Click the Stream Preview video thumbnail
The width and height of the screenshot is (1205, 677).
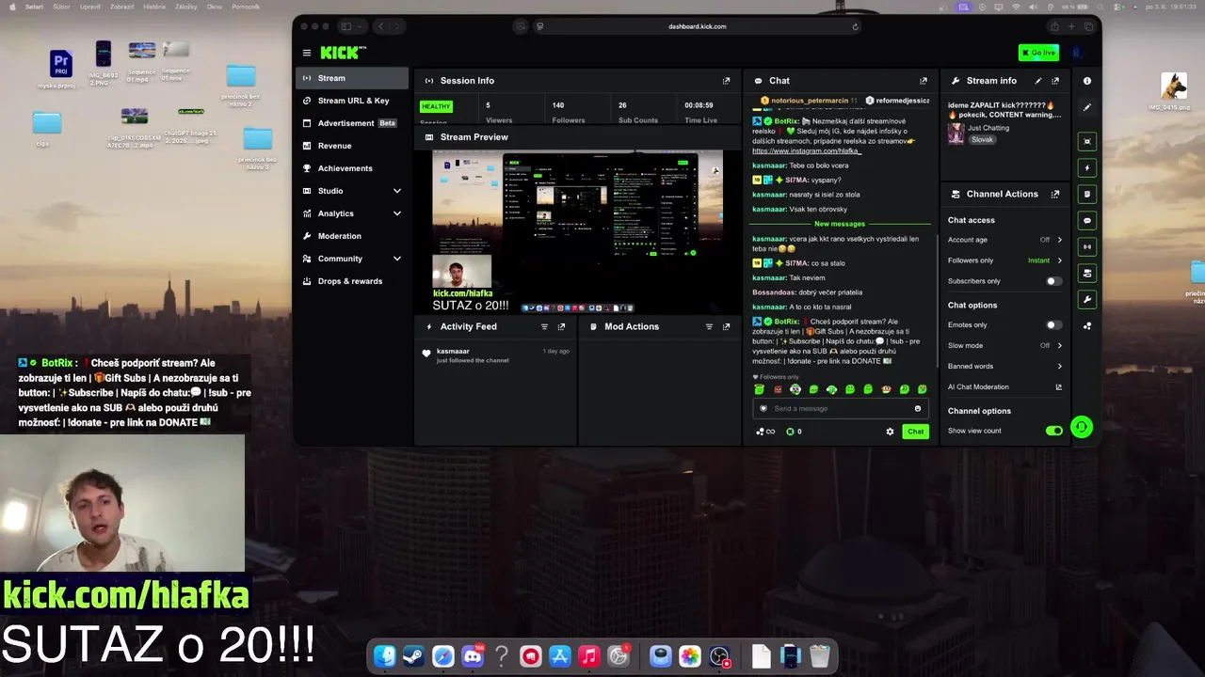(x=577, y=232)
